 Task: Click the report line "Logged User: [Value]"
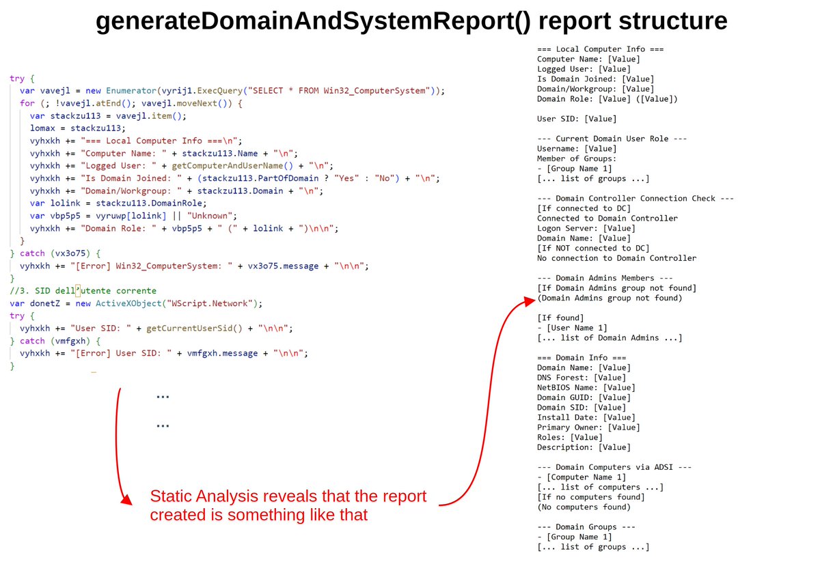pyautogui.click(x=584, y=69)
